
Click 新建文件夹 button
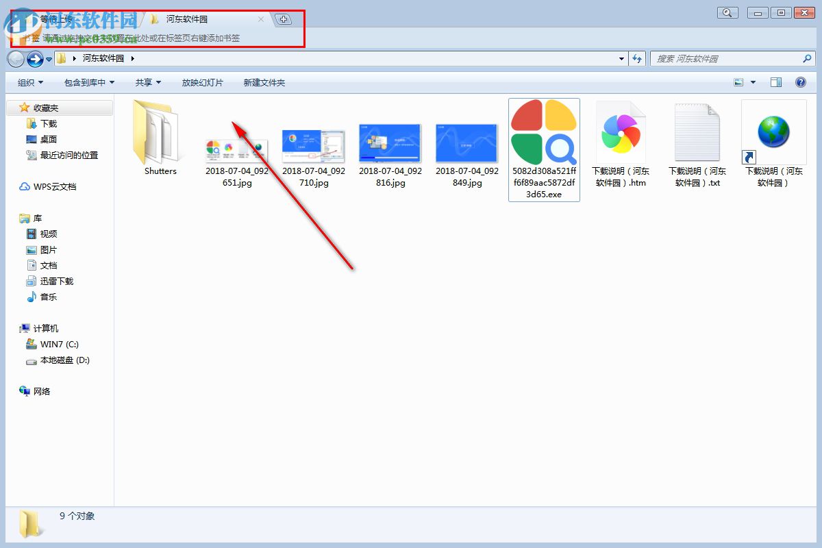click(x=264, y=82)
